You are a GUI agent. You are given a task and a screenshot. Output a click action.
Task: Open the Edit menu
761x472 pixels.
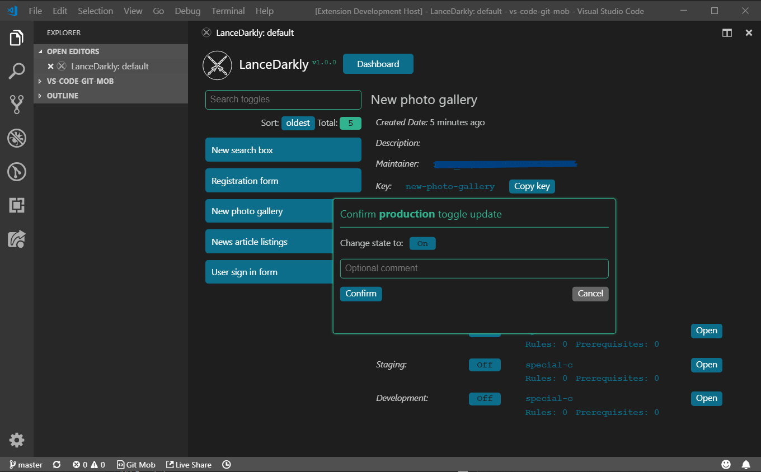pyautogui.click(x=60, y=11)
